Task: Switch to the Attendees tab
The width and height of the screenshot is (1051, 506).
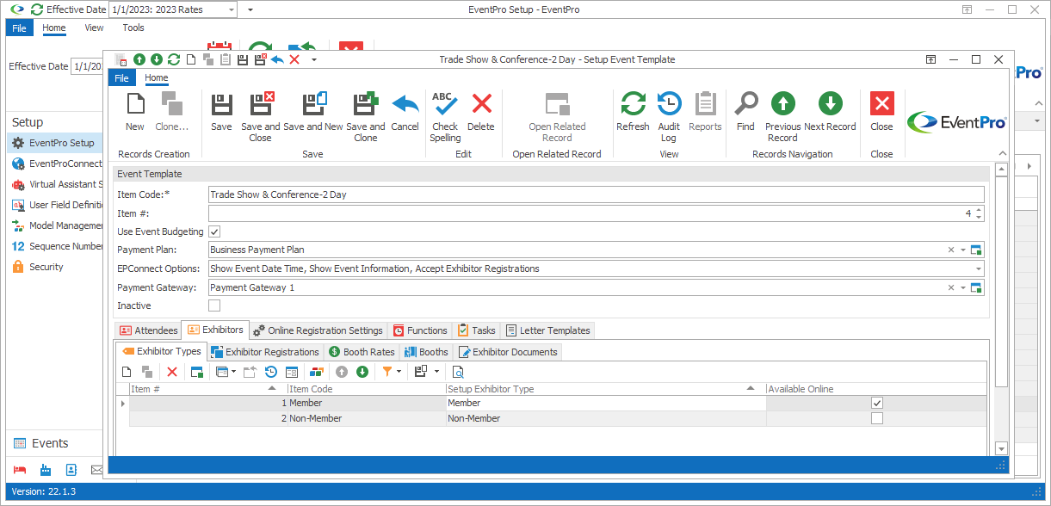Action: tap(148, 330)
